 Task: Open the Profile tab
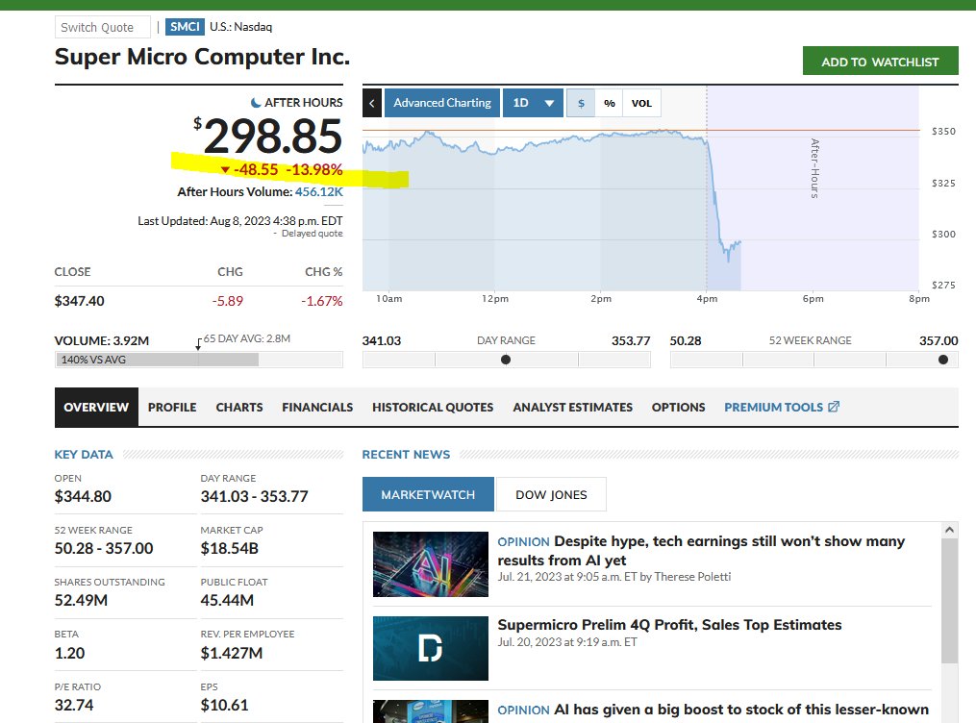tap(172, 407)
